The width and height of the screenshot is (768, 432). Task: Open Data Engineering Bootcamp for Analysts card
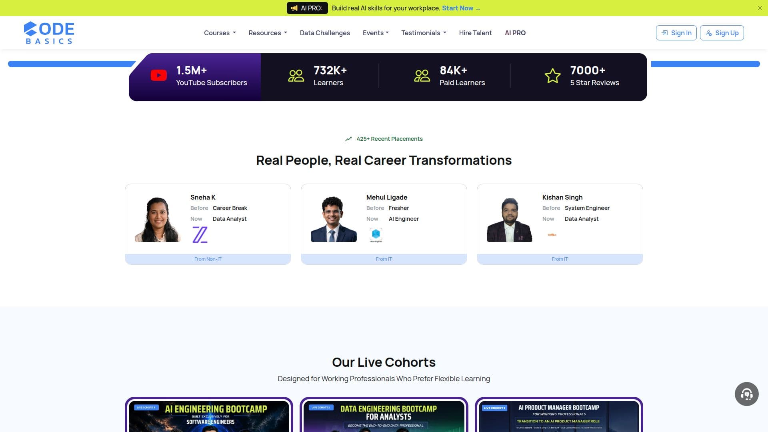point(384,415)
